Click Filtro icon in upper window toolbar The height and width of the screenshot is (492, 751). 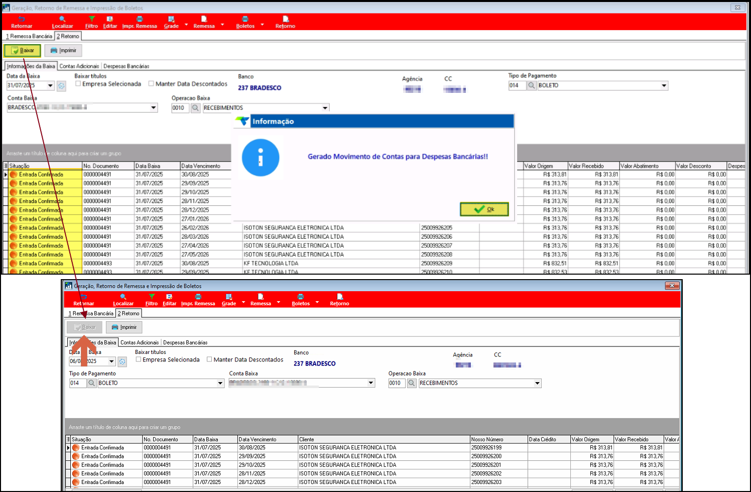click(x=91, y=19)
